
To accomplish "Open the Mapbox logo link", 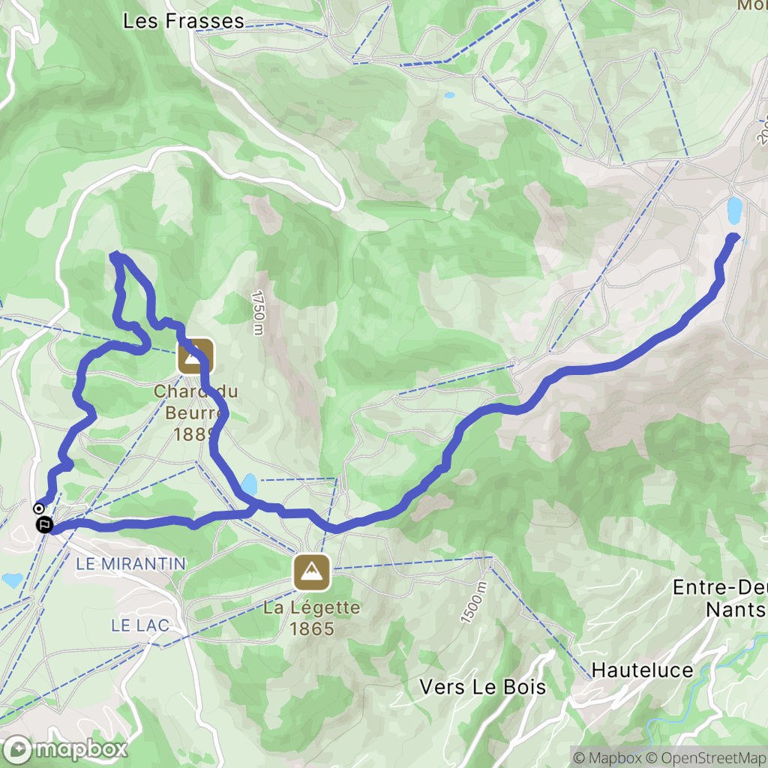I will [64, 749].
